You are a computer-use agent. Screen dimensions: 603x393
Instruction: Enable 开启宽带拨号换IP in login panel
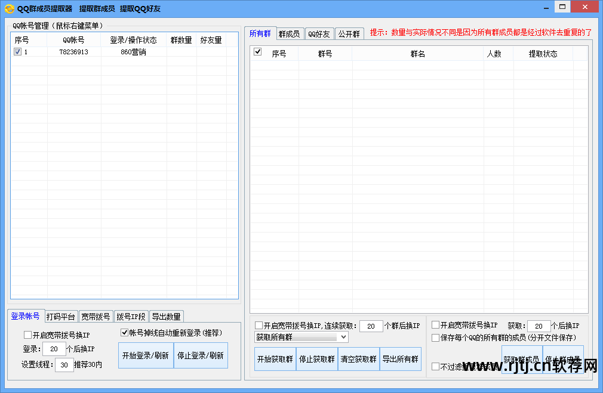pos(27,335)
